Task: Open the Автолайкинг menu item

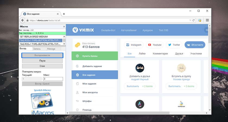Action: (129, 30)
